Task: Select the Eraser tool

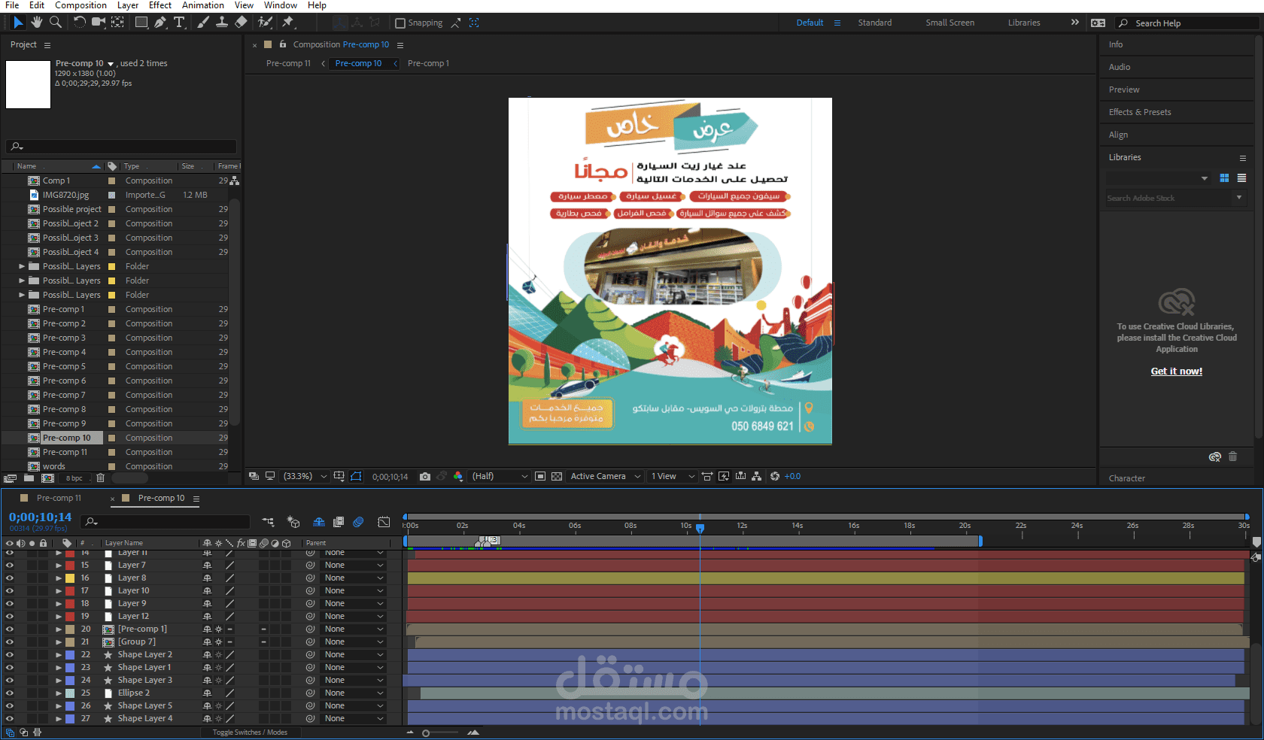Action: (241, 23)
